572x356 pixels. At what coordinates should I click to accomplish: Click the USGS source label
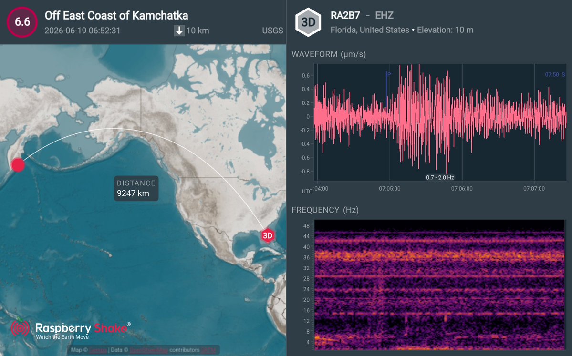(272, 31)
